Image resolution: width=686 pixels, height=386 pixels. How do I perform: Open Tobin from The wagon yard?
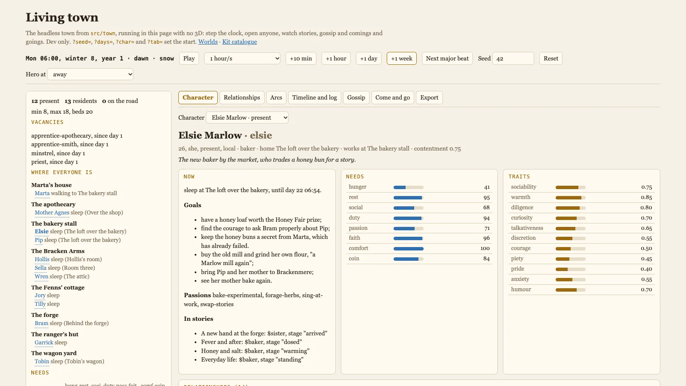pyautogui.click(x=42, y=362)
